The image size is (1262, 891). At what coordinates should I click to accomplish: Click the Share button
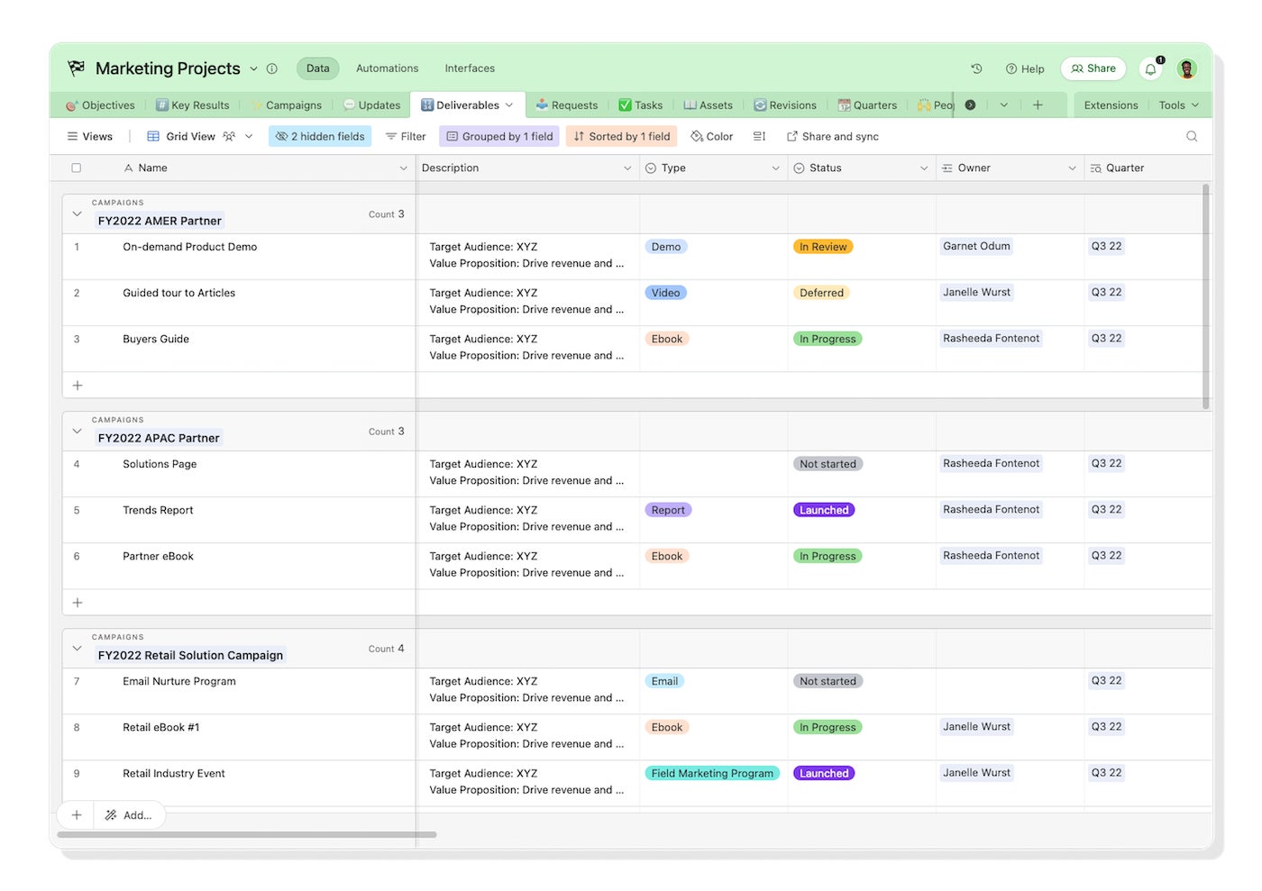(1093, 68)
